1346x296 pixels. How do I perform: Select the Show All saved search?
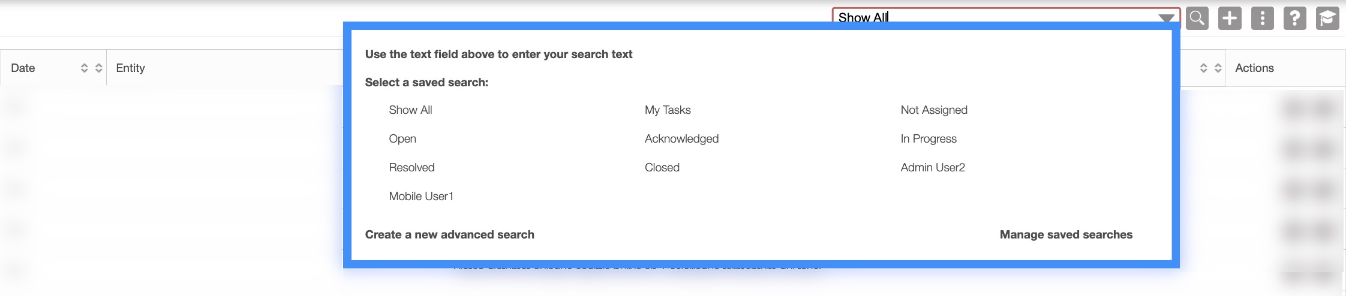(x=410, y=110)
